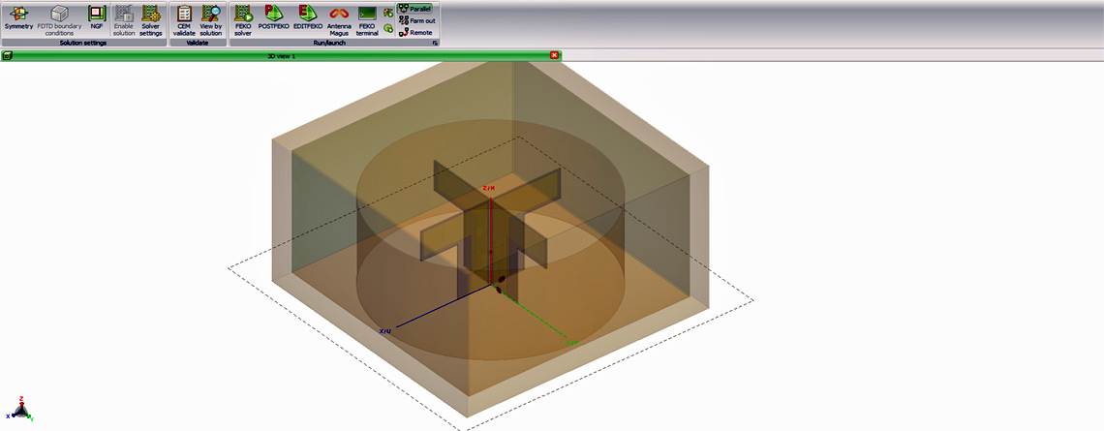Select the 3D view 1 title tab
The image size is (1104, 431).
pos(281,56)
